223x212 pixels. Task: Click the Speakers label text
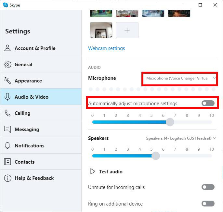(98, 138)
